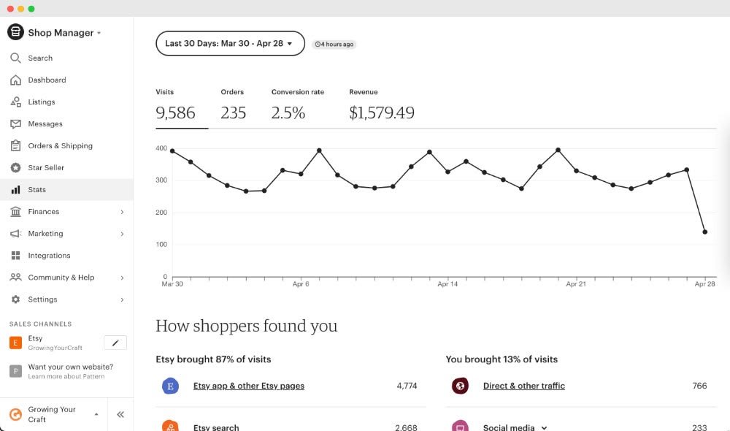Switch chart to the Orders metric
This screenshot has width=730, height=431.
click(x=234, y=105)
